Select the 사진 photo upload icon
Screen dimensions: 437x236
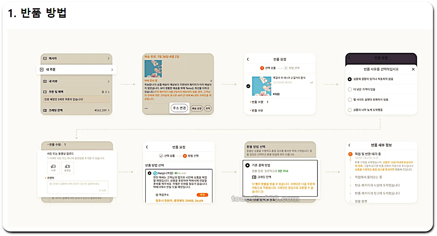[x=53, y=168]
